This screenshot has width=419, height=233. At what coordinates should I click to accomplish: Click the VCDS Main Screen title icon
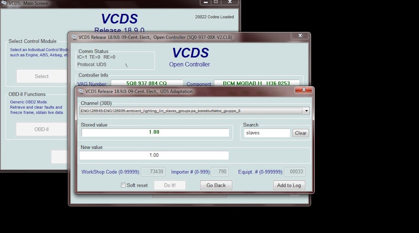(4, 3)
